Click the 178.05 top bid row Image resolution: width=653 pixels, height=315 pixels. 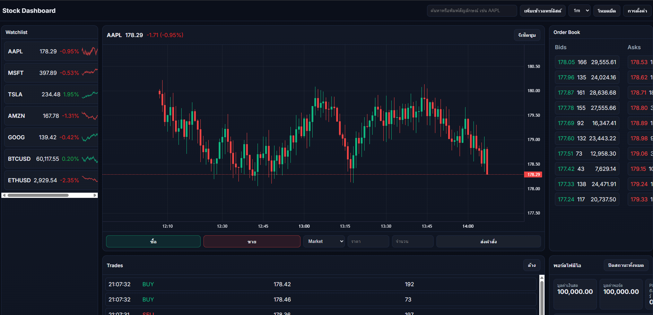click(x=586, y=62)
